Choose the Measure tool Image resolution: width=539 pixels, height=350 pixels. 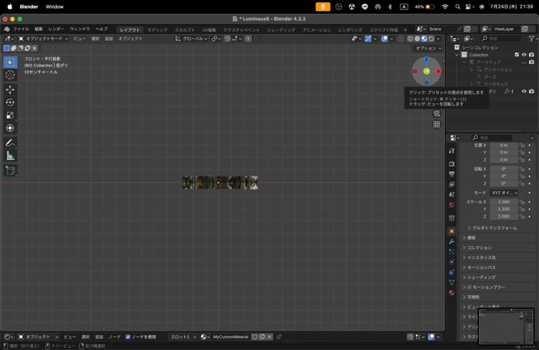[10, 156]
